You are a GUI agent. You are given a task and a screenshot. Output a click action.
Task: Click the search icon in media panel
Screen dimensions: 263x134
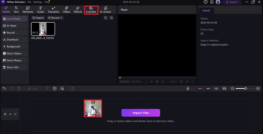point(106,18)
